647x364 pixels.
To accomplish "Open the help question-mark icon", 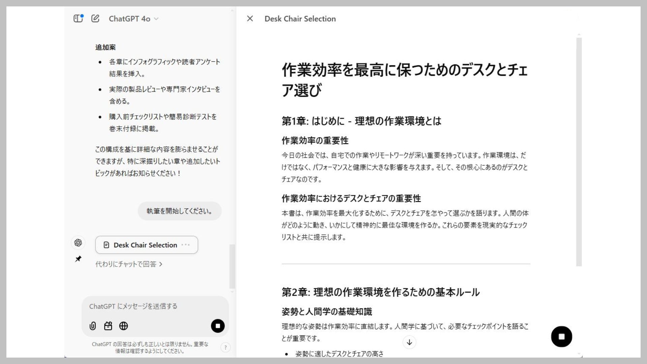I will 226,347.
